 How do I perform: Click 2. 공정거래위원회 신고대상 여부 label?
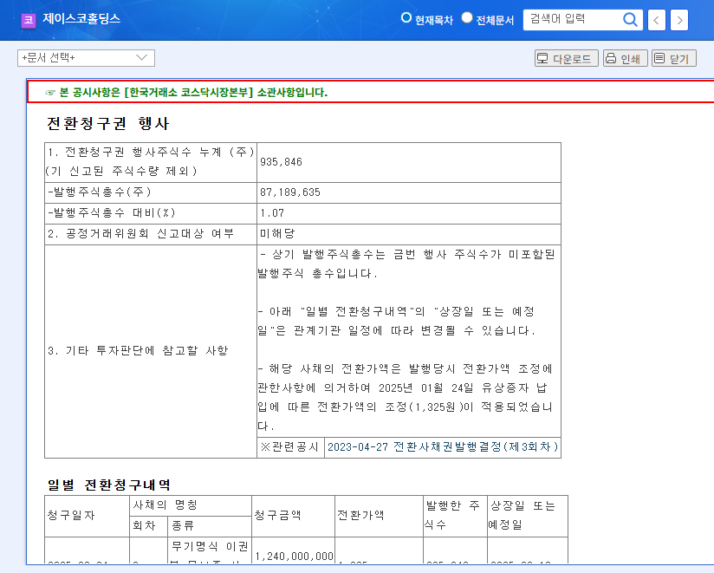(140, 234)
